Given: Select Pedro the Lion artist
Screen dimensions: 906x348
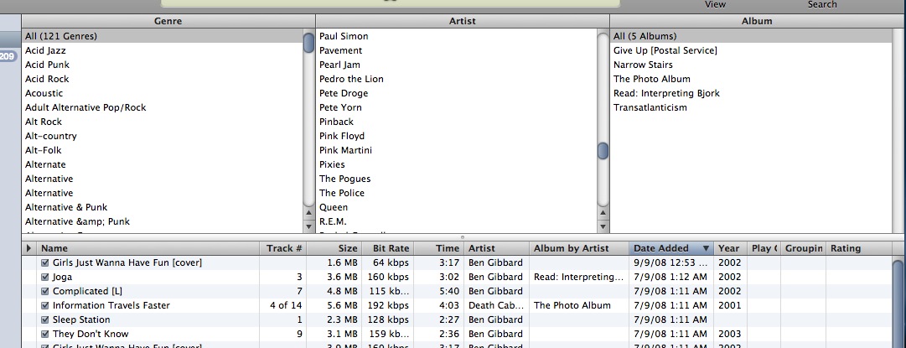Looking at the screenshot, I should pos(457,79).
